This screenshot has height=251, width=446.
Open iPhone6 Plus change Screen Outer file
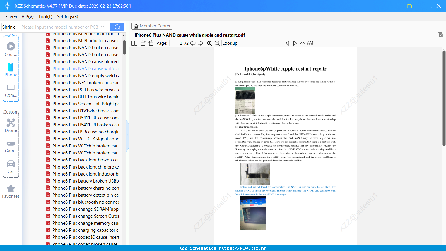(x=83, y=216)
